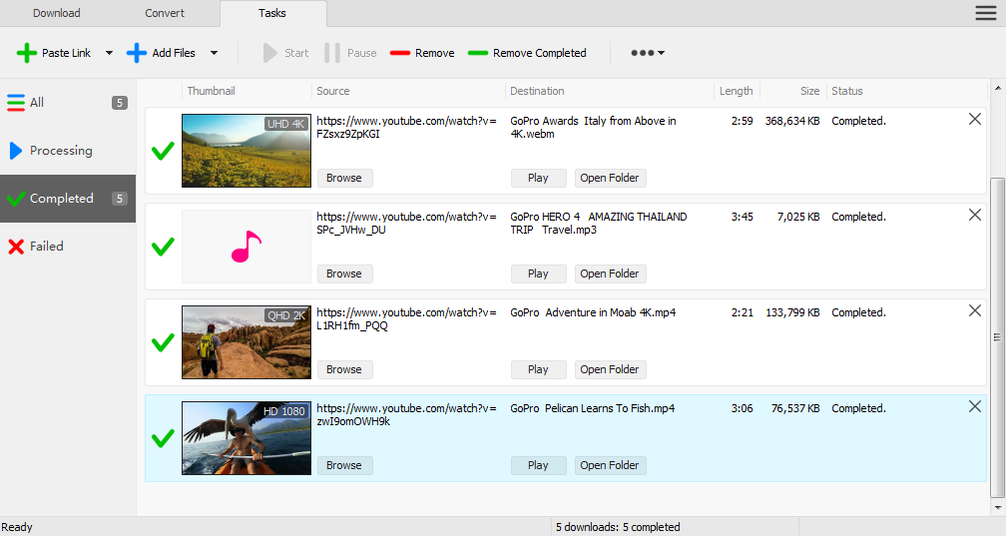Click the green checkmark of Italy from Above row
Screen dimensions: 1006x536
[163, 151]
